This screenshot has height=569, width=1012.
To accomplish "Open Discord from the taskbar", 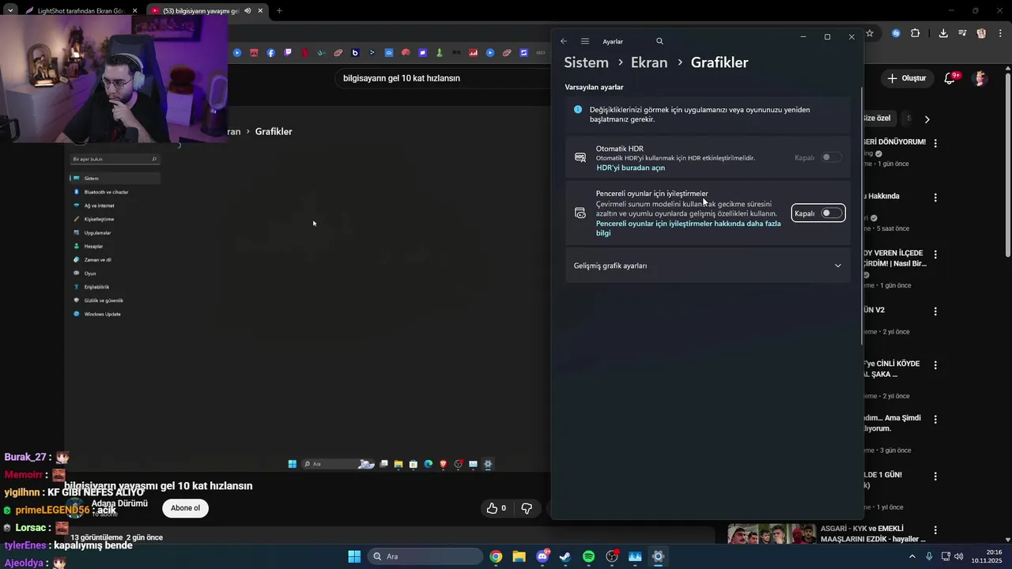I will click(x=542, y=556).
